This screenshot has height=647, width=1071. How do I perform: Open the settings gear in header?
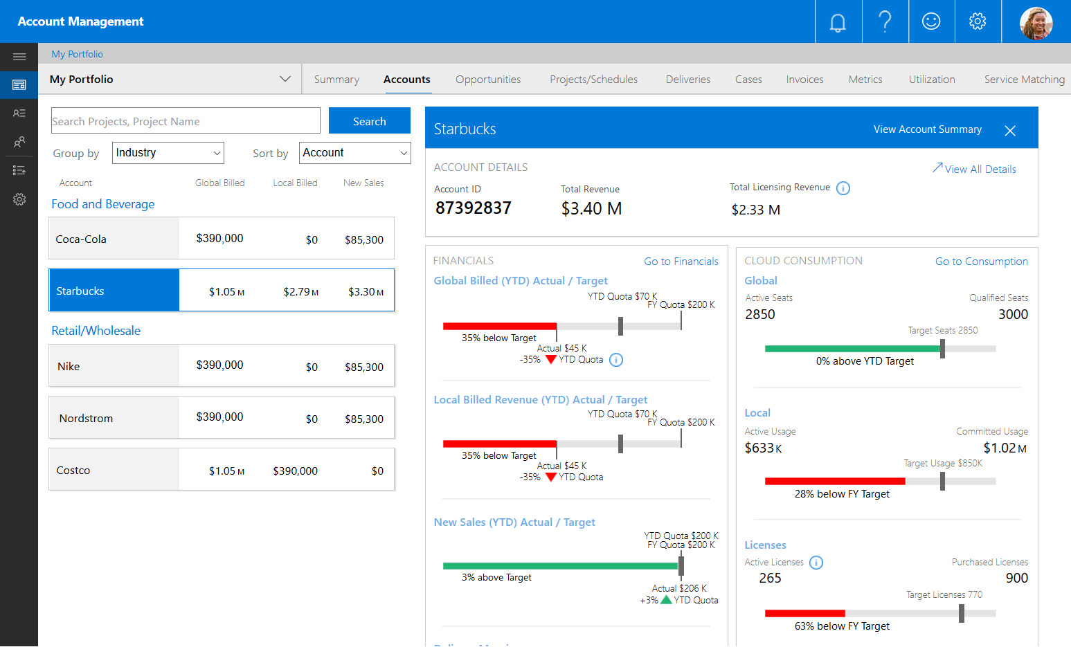click(x=978, y=21)
